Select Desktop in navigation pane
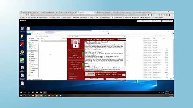The image size is (193, 108). pos(33,47)
